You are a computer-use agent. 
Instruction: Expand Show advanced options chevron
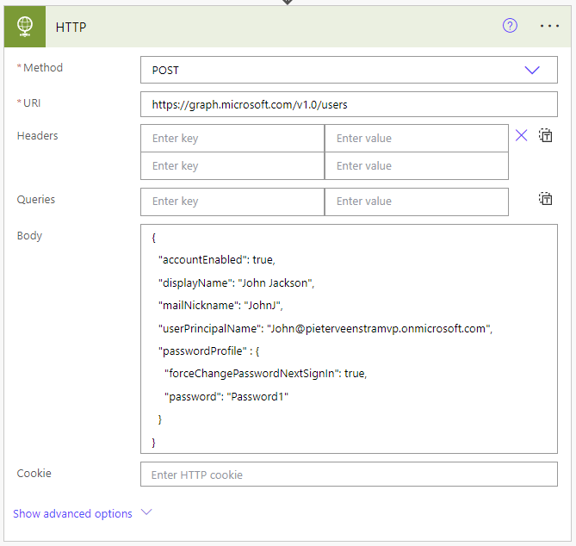coord(146,512)
